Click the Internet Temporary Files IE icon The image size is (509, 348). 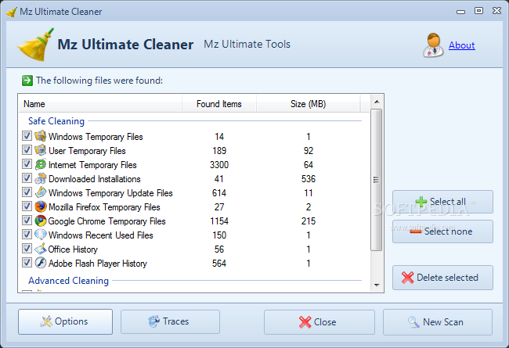click(40, 164)
